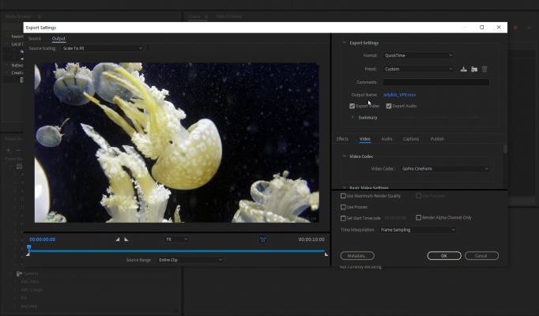Switch to the Audio tab

point(386,139)
